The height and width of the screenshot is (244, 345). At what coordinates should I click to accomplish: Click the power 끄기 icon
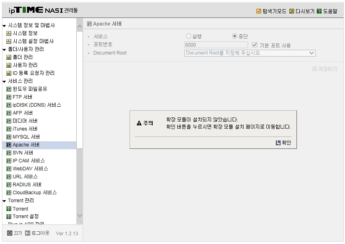point(10,233)
